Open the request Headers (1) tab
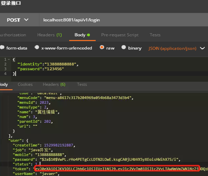 [x=50, y=35]
